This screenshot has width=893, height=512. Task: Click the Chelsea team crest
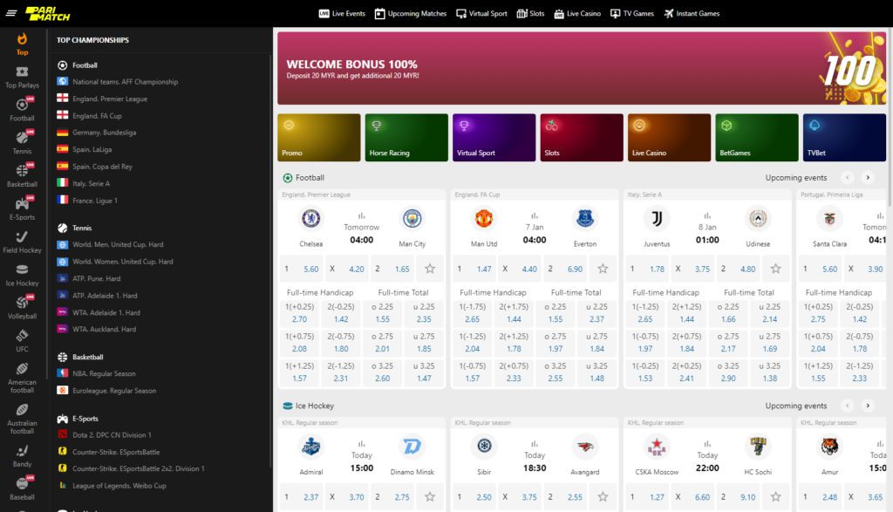pyautogui.click(x=311, y=218)
